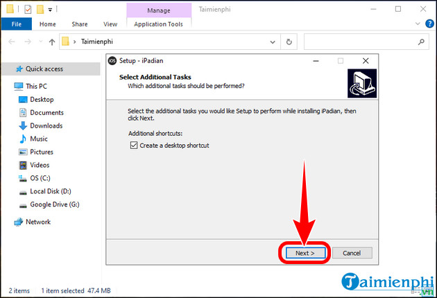Expand the address breadcrumb chevron before Taimienphi
This screenshot has width=437, height=298.
[x=75, y=42]
